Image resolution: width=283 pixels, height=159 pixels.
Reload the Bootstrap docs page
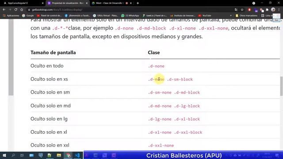coord(16,10)
